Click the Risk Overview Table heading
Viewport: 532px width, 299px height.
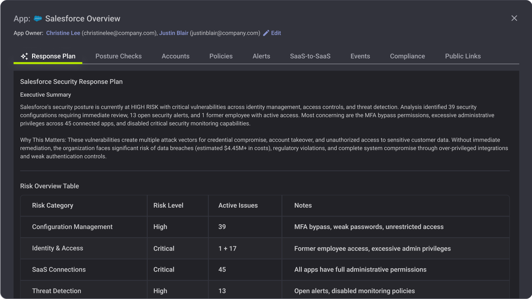pyautogui.click(x=50, y=186)
